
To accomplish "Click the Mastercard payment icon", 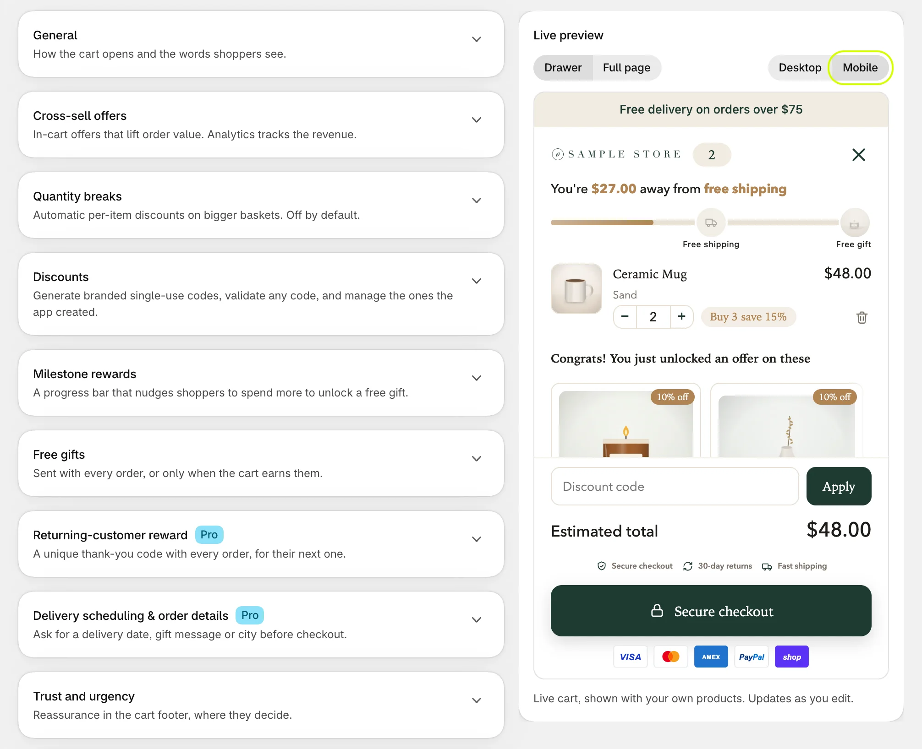I will 670,657.
